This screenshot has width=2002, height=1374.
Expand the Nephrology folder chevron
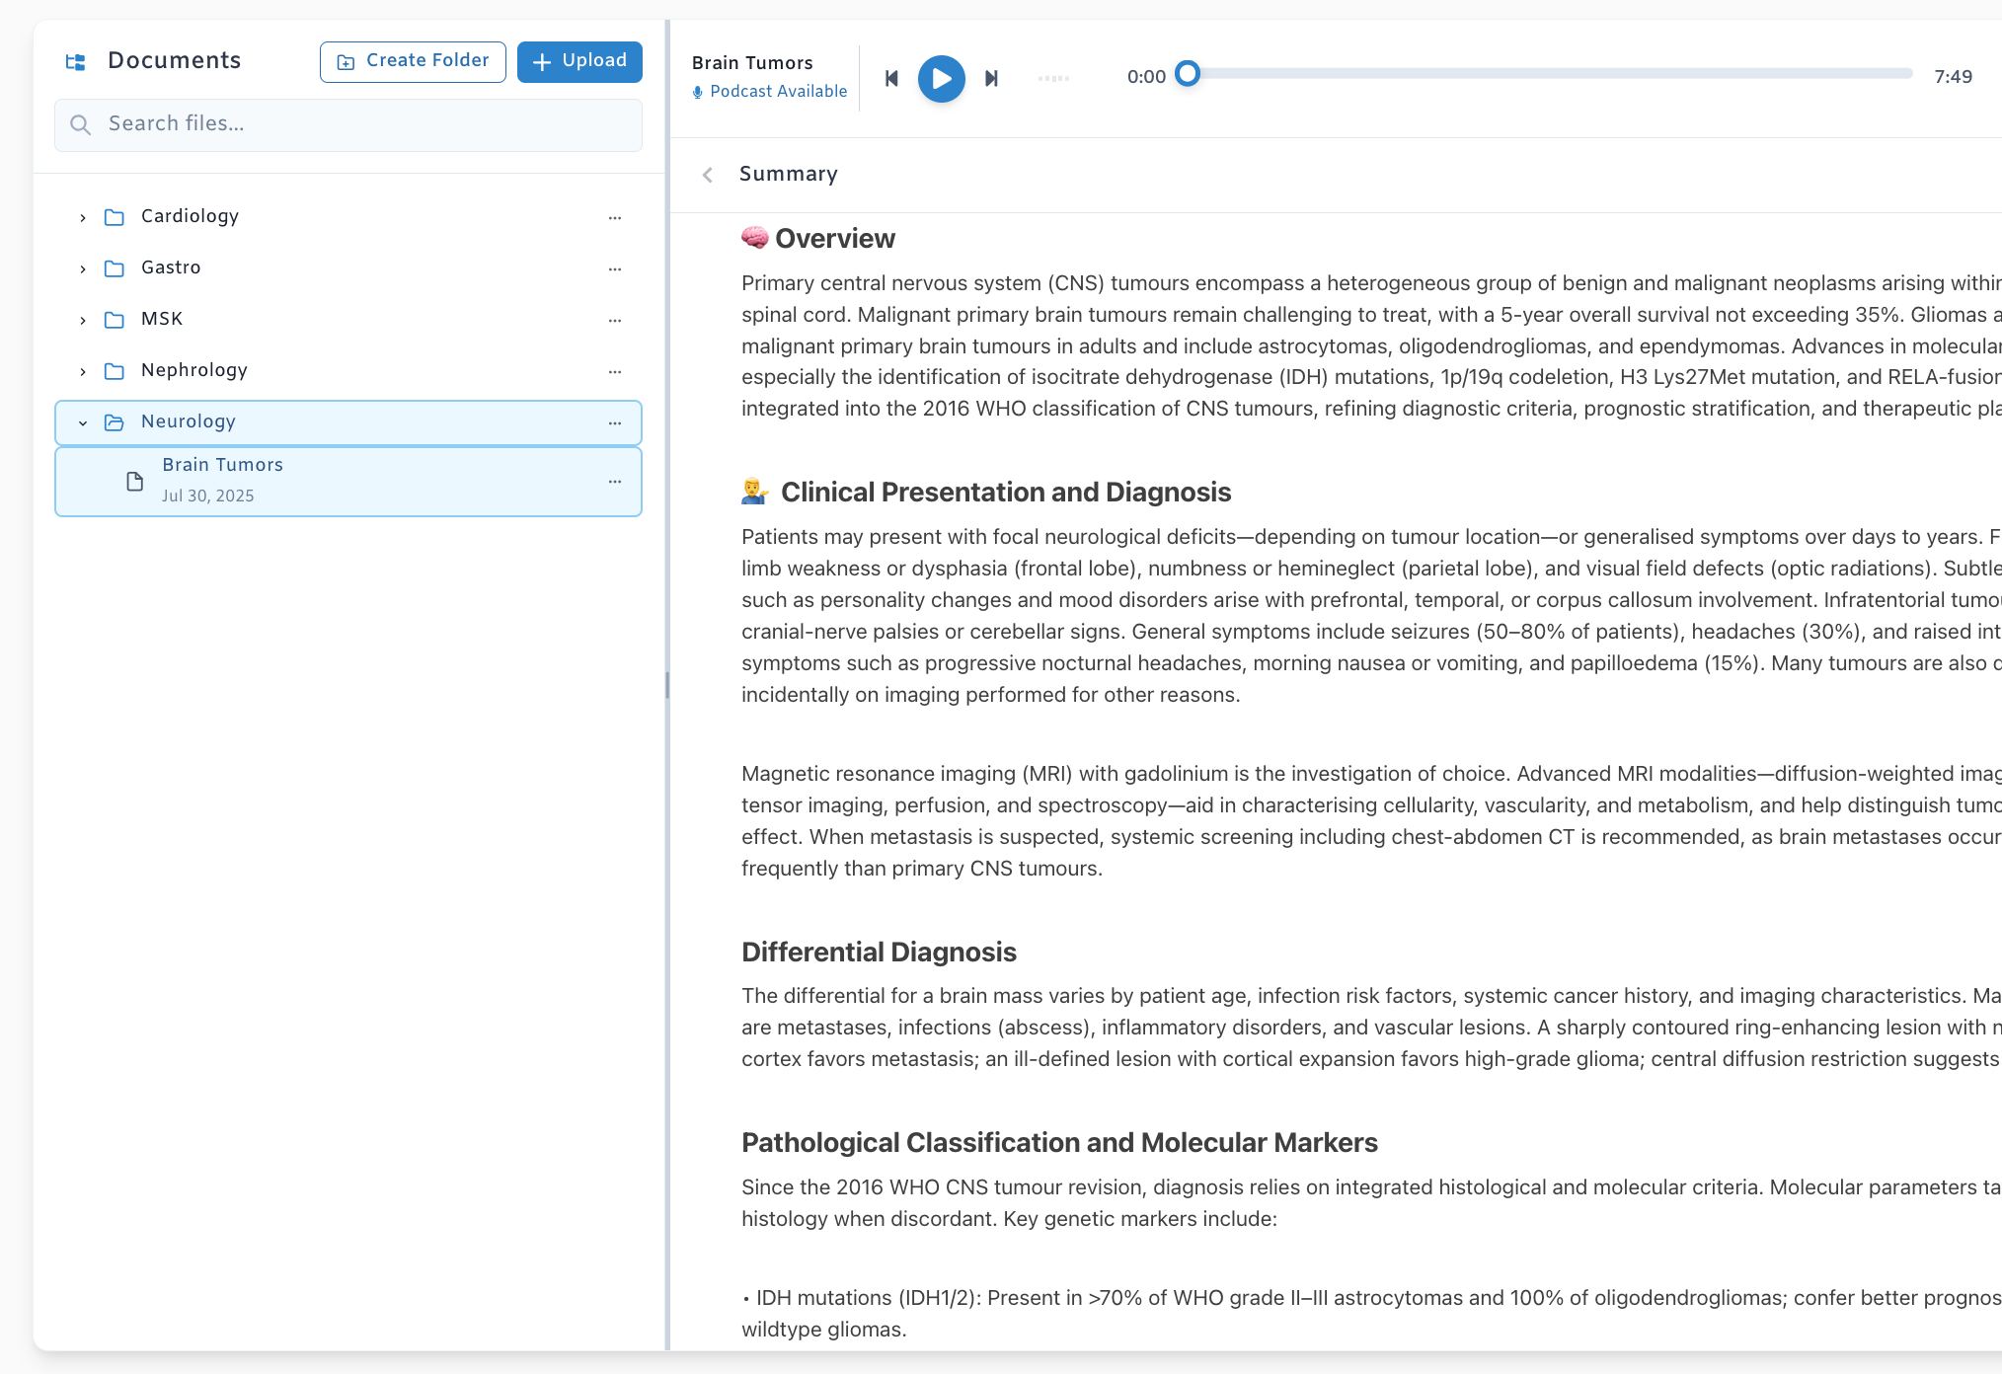83,371
